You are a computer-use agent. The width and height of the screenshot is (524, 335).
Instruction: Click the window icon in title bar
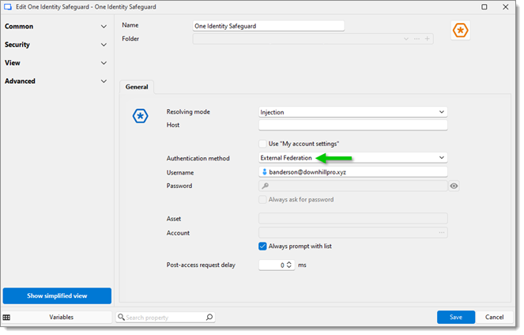[8, 7]
